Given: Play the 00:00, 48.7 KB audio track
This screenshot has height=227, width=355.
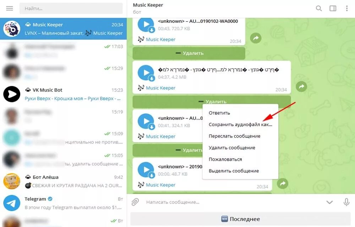Looking at the screenshot, I should tap(146, 170).
